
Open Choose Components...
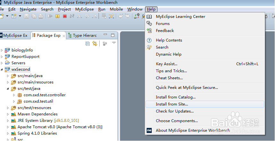click(205, 121)
